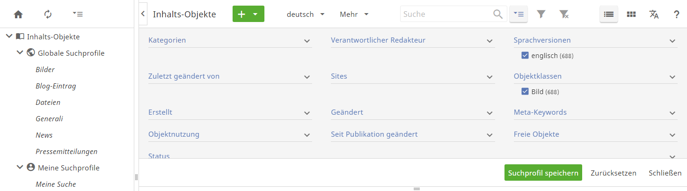Collapse the sidebar with the left arrow
The image size is (687, 191).
coord(143,14)
